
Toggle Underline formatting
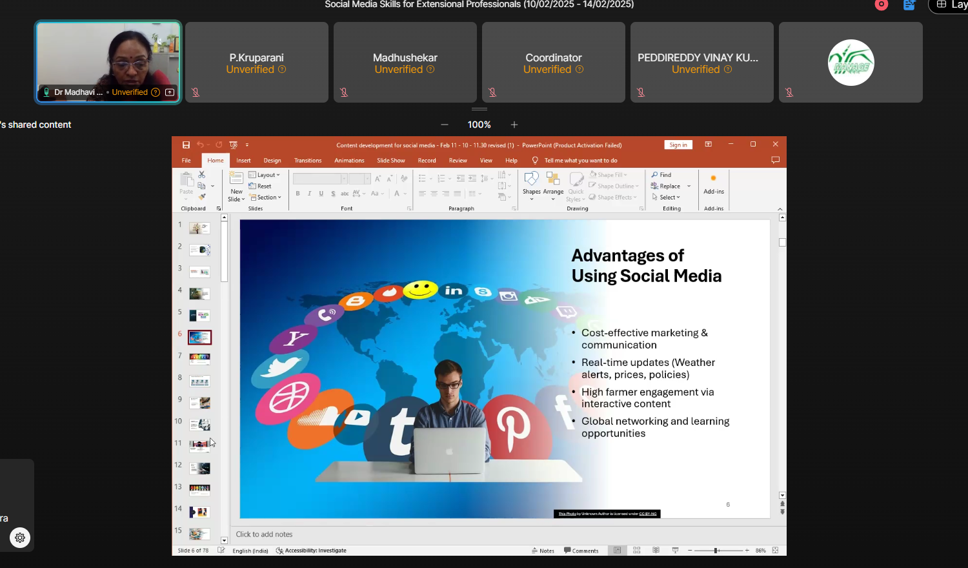[x=321, y=194]
